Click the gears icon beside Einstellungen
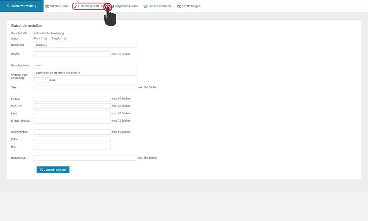 pos(179,6)
